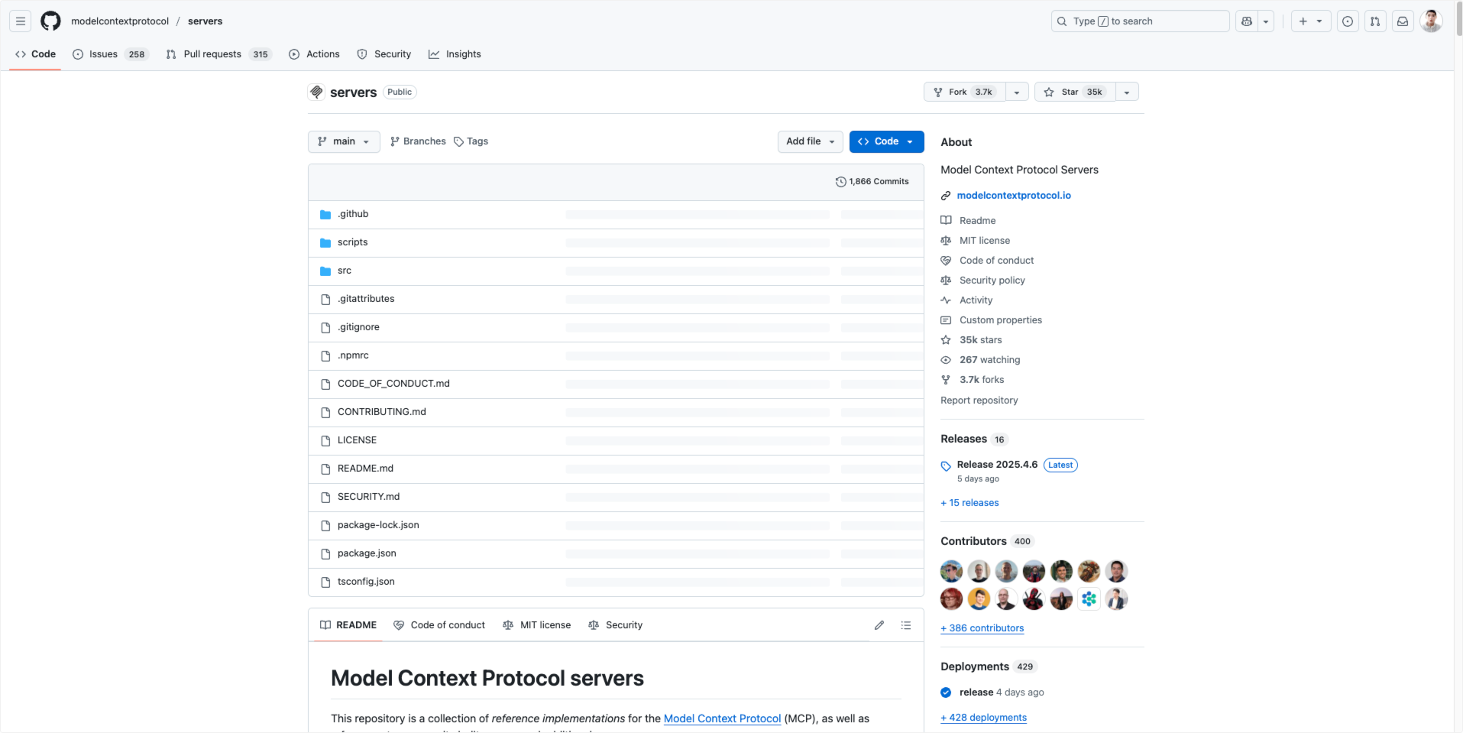Viewport: 1463px width, 733px height.
Task: Open the global pull requests icon
Action: pyautogui.click(x=1375, y=21)
